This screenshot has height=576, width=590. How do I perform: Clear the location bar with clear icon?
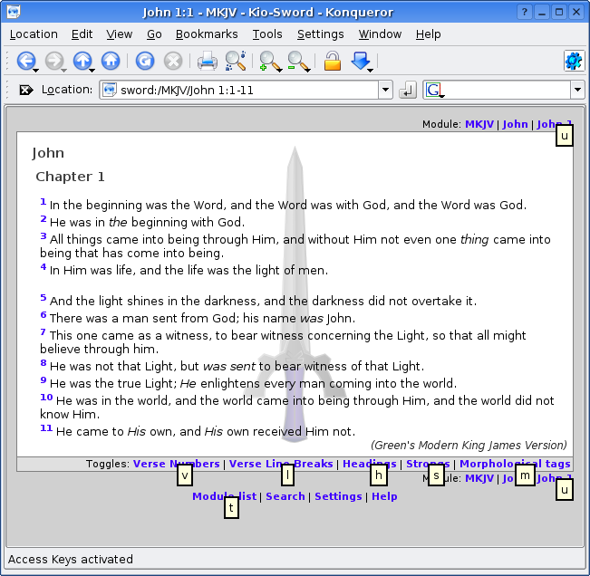(x=26, y=90)
